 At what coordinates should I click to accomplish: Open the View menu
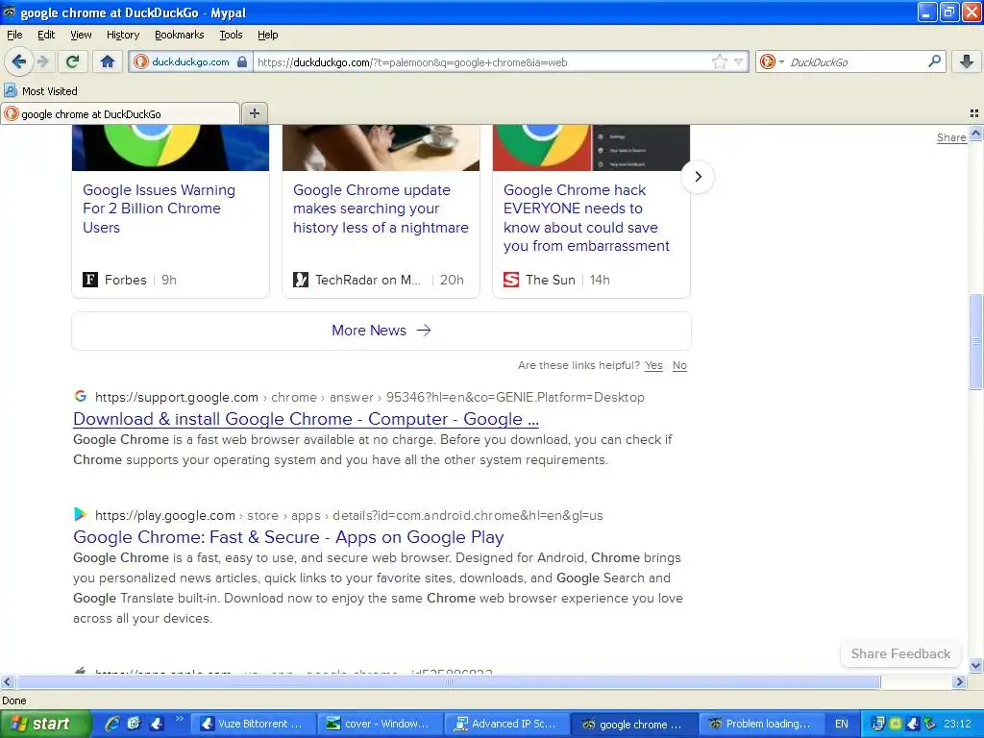click(x=81, y=35)
